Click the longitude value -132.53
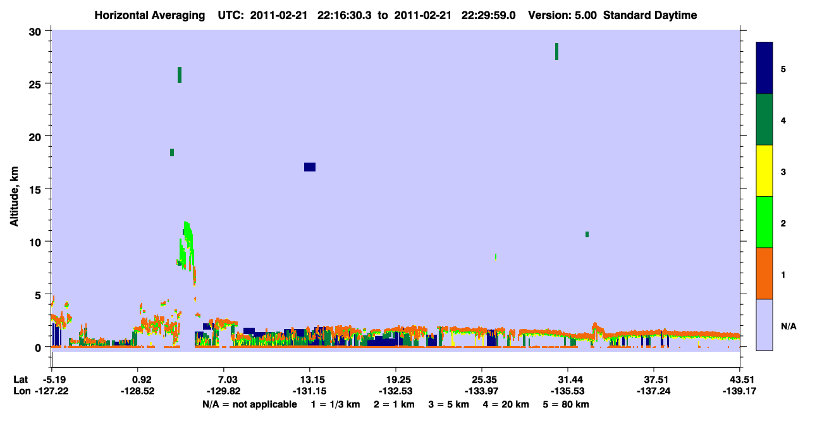Screen dimensions: 822x422 point(396,391)
